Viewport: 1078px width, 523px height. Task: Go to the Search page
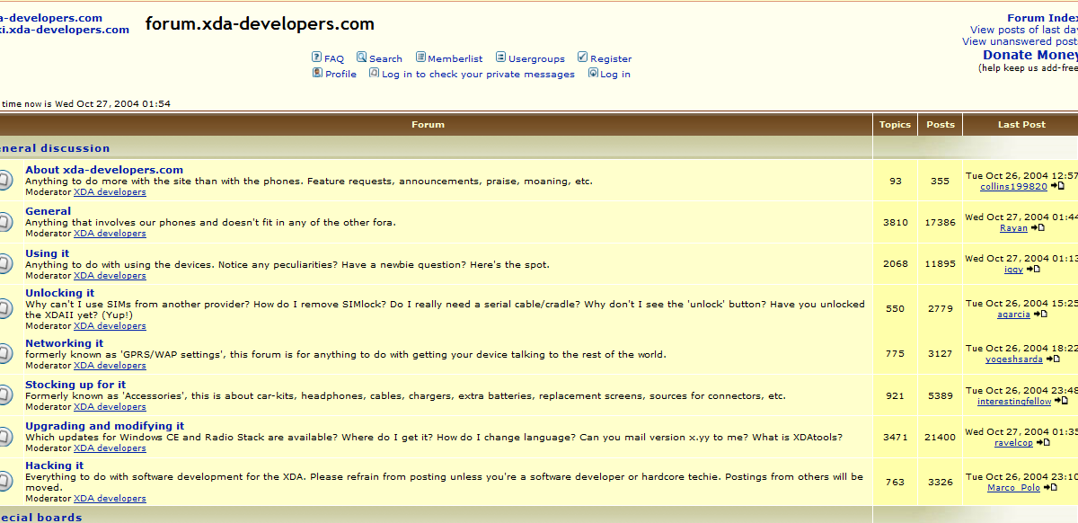[385, 59]
